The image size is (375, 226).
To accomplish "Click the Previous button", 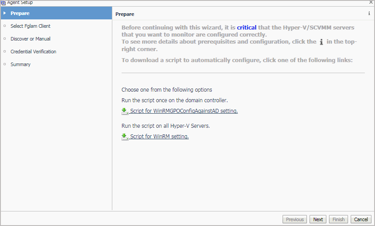I will (x=295, y=219).
